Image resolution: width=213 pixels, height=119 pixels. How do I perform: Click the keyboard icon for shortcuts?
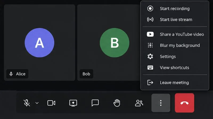[150, 67]
